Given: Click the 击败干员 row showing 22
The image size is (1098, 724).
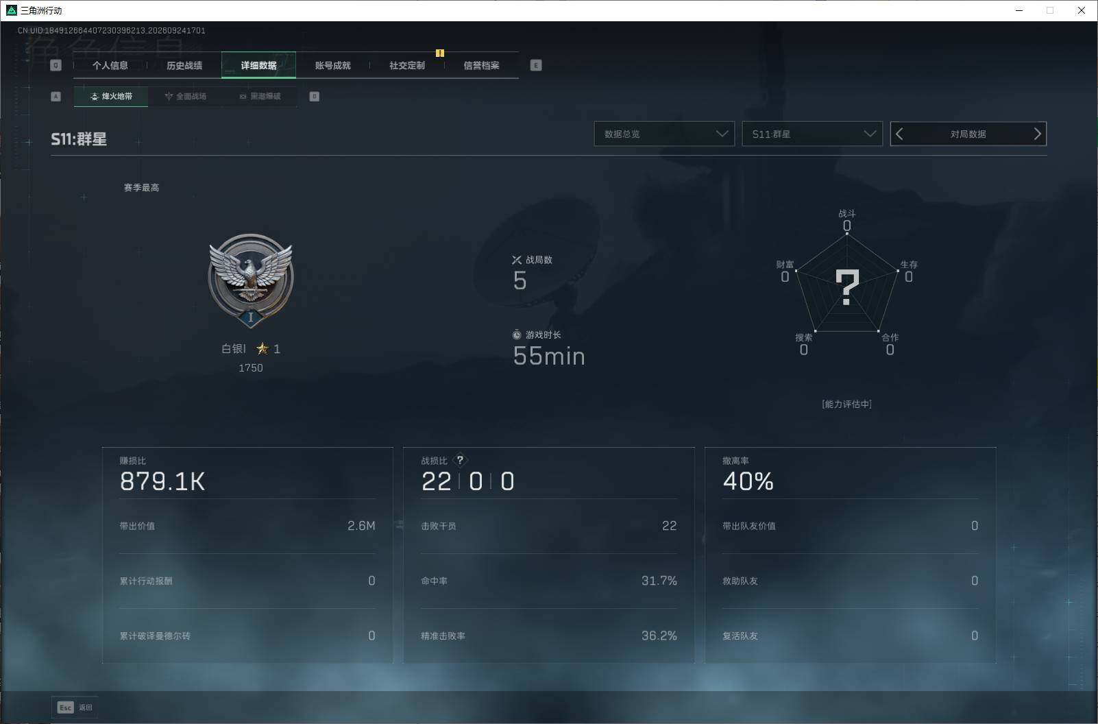Looking at the screenshot, I should point(549,526).
